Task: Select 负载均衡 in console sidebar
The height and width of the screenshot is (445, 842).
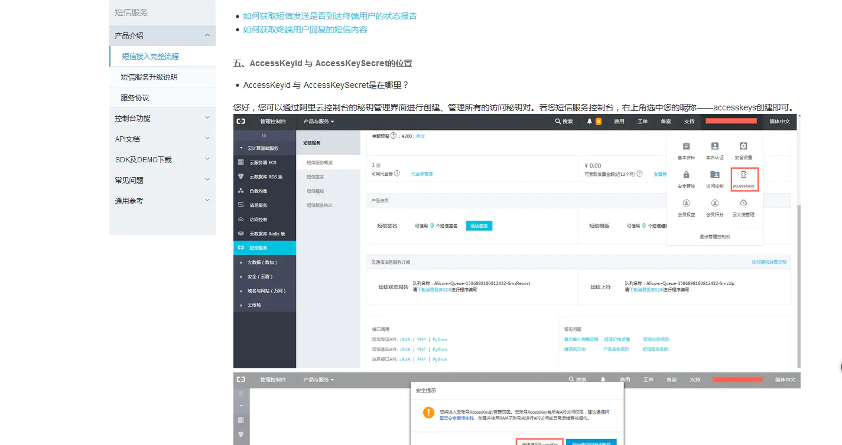Action: click(265, 191)
